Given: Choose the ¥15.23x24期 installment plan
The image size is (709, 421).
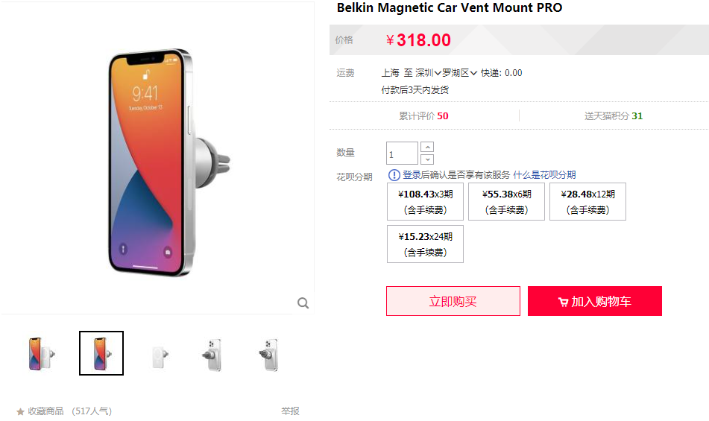Looking at the screenshot, I should (x=425, y=244).
